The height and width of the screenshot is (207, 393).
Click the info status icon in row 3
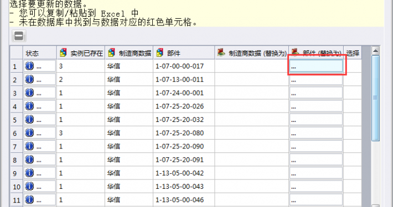pyautogui.click(x=29, y=93)
